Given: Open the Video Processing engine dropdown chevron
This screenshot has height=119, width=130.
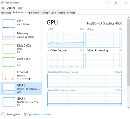Looking at the screenshot, I should [x=86, y=50].
